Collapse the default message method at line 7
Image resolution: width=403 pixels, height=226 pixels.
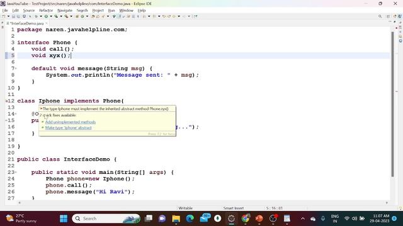point(16,68)
